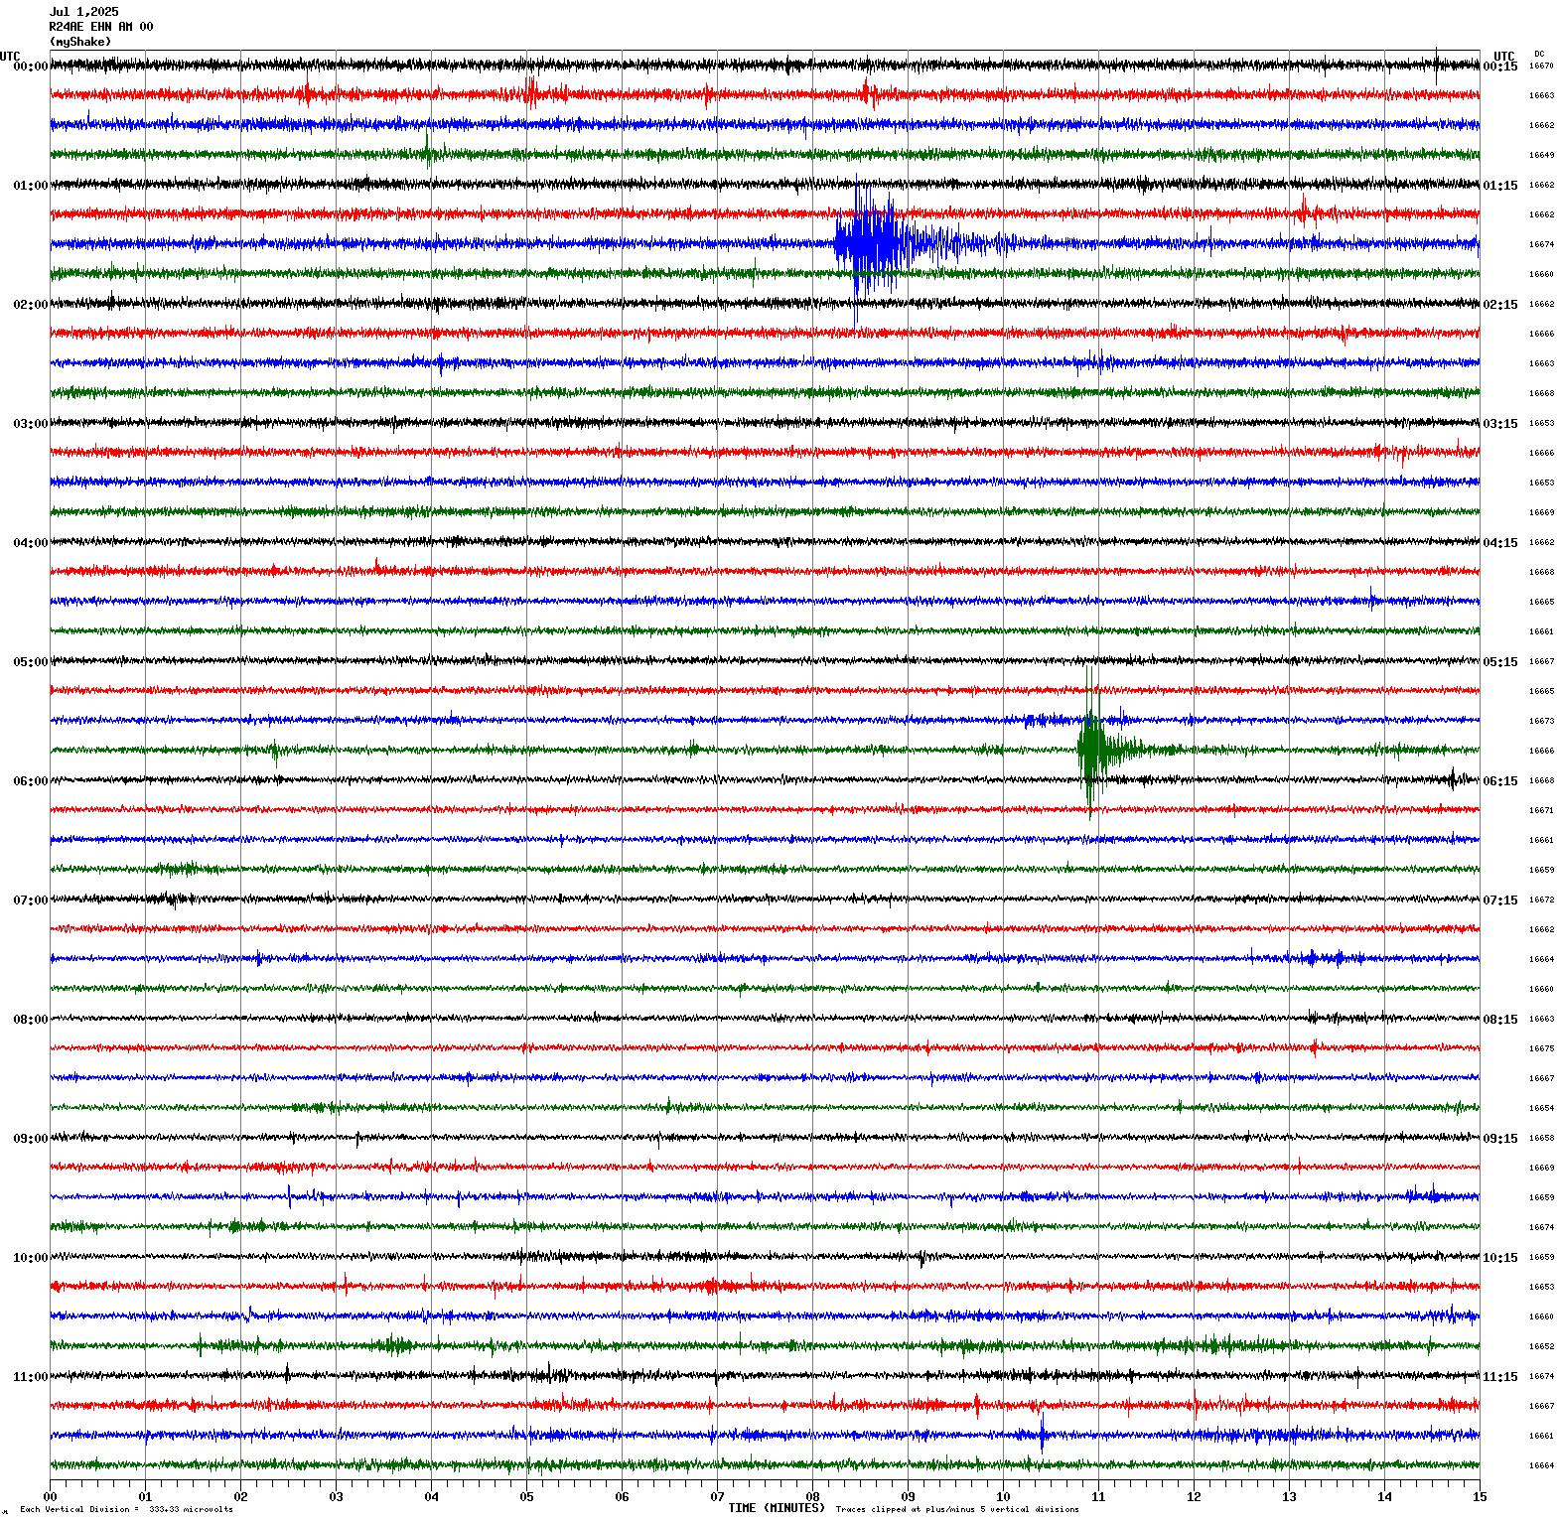Click the 06:15 label on right side
Image resolution: width=1559 pixels, height=1523 pixels.
pyautogui.click(x=1500, y=781)
